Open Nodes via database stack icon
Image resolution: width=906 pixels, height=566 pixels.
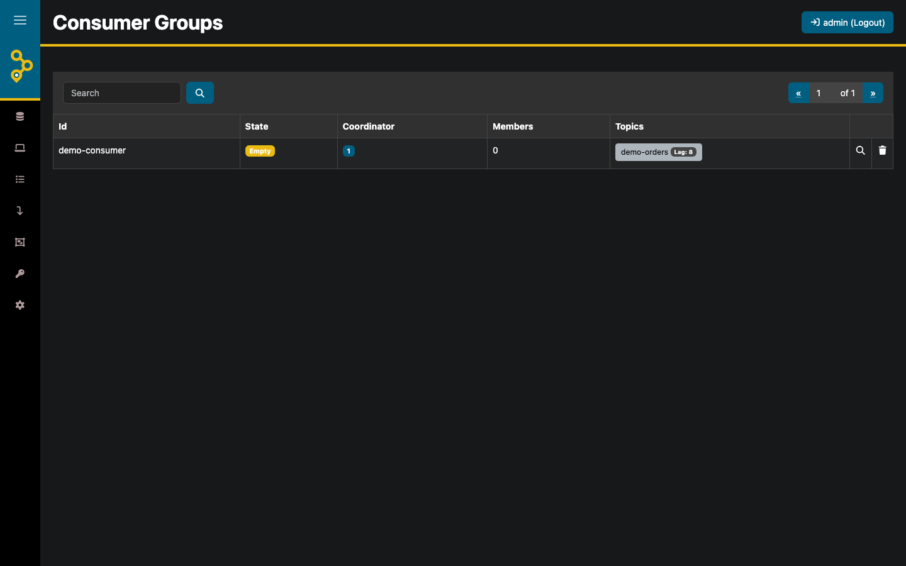[20, 116]
